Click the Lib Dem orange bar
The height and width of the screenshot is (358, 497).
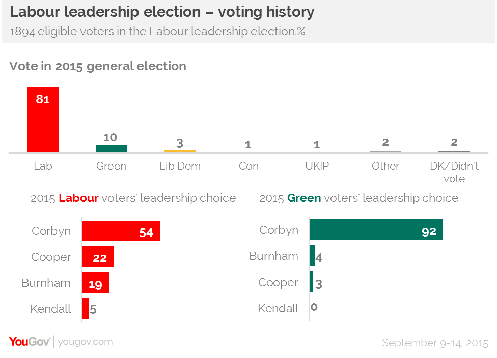coord(180,151)
